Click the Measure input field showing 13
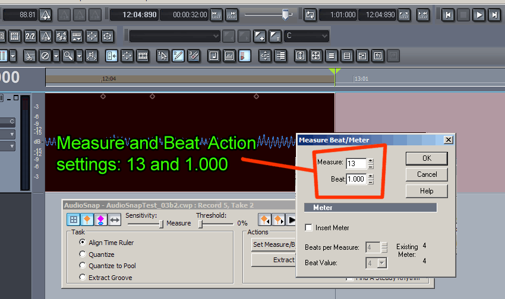Screen dimensions: 505x299 click(356, 163)
